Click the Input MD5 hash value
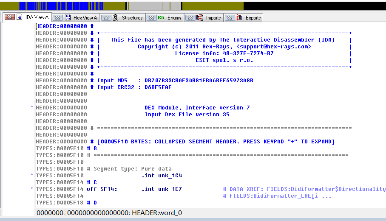 [x=199, y=81]
